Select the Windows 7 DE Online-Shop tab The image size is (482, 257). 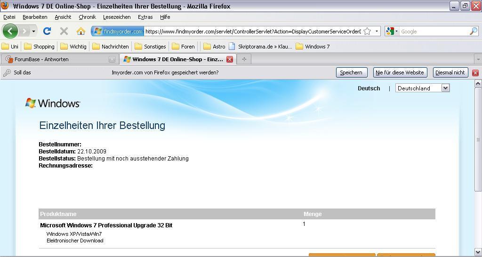[x=177, y=59]
